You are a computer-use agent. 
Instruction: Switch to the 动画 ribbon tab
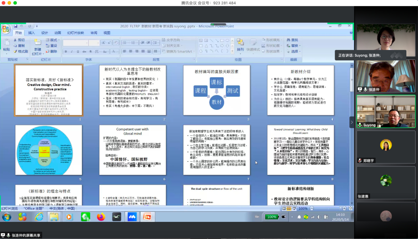[57, 33]
